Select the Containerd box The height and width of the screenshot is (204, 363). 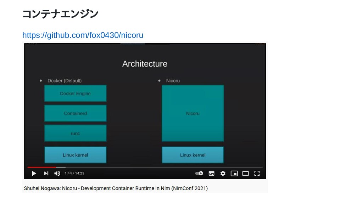click(76, 113)
